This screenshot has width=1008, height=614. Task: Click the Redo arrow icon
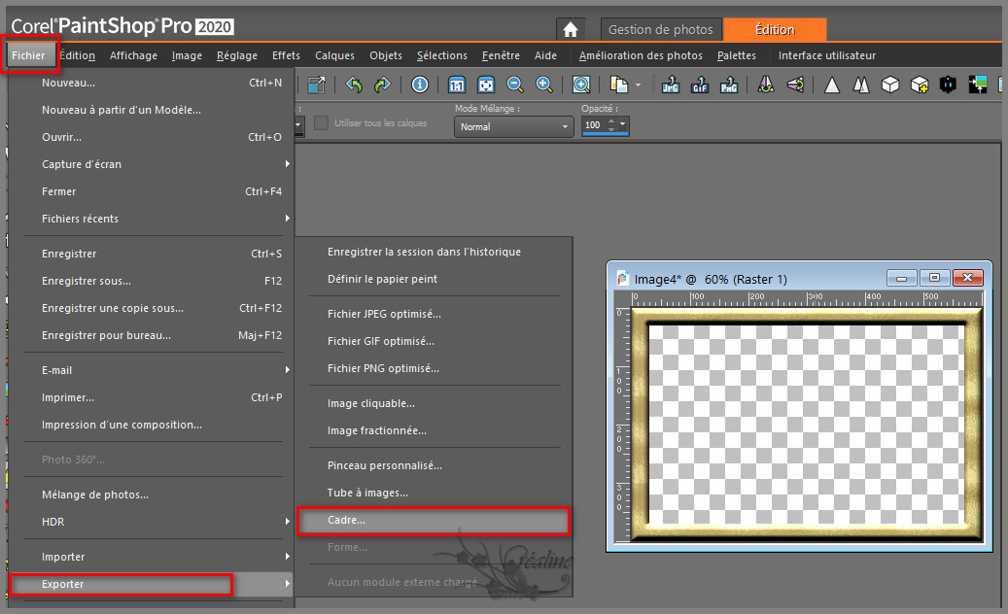coord(382,85)
